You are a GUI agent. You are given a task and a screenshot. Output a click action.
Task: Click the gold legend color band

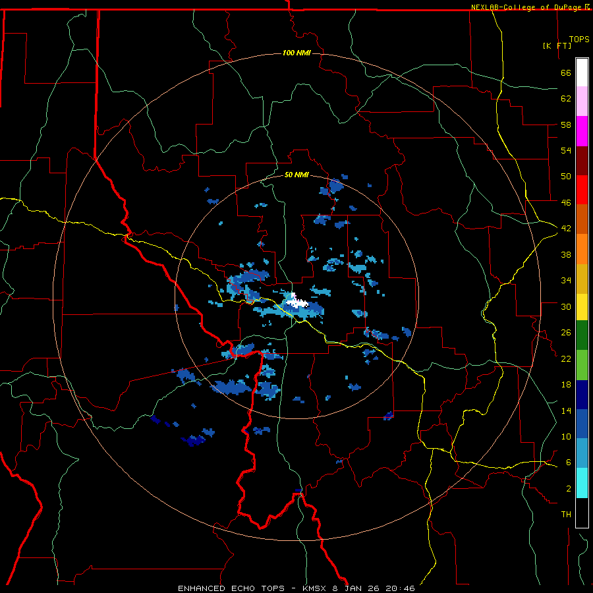(582, 278)
